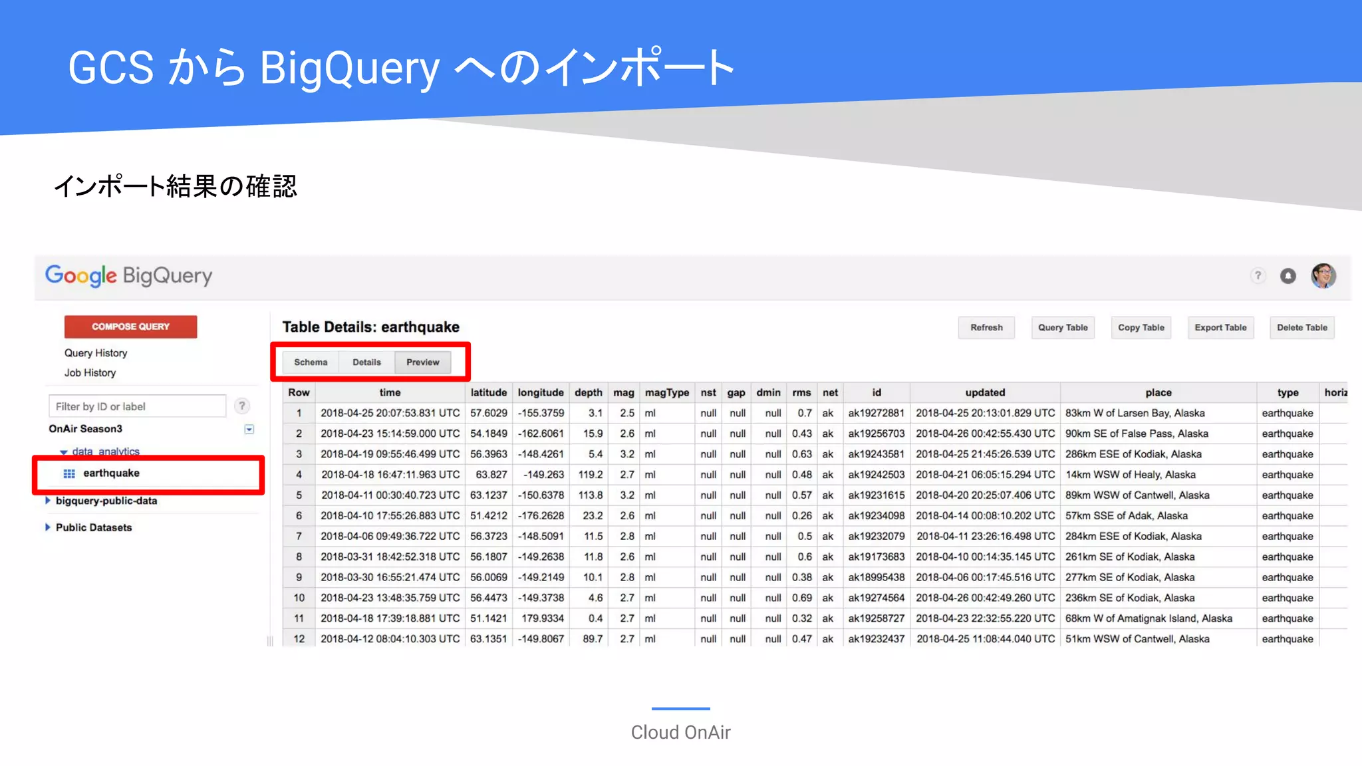Click the OnAir Season3 project name

click(x=85, y=429)
